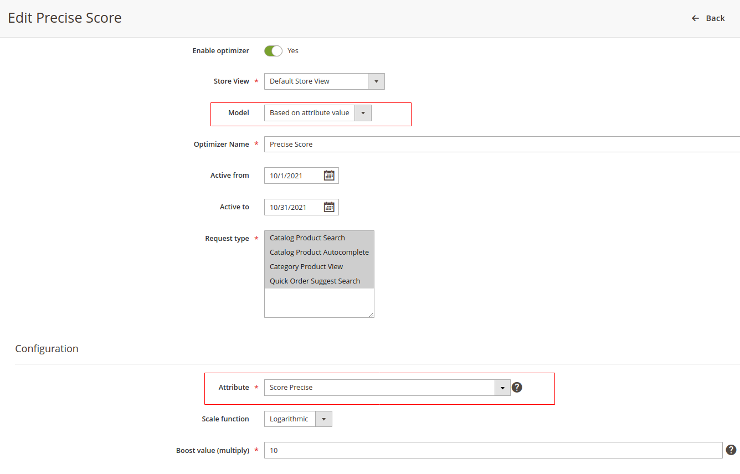
Task: Open the Active from calendar picker
Action: pos(329,176)
